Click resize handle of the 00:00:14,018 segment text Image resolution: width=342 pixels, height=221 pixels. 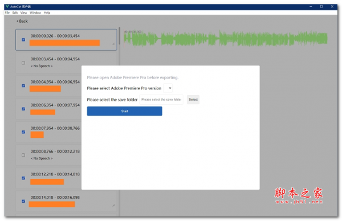point(113,205)
